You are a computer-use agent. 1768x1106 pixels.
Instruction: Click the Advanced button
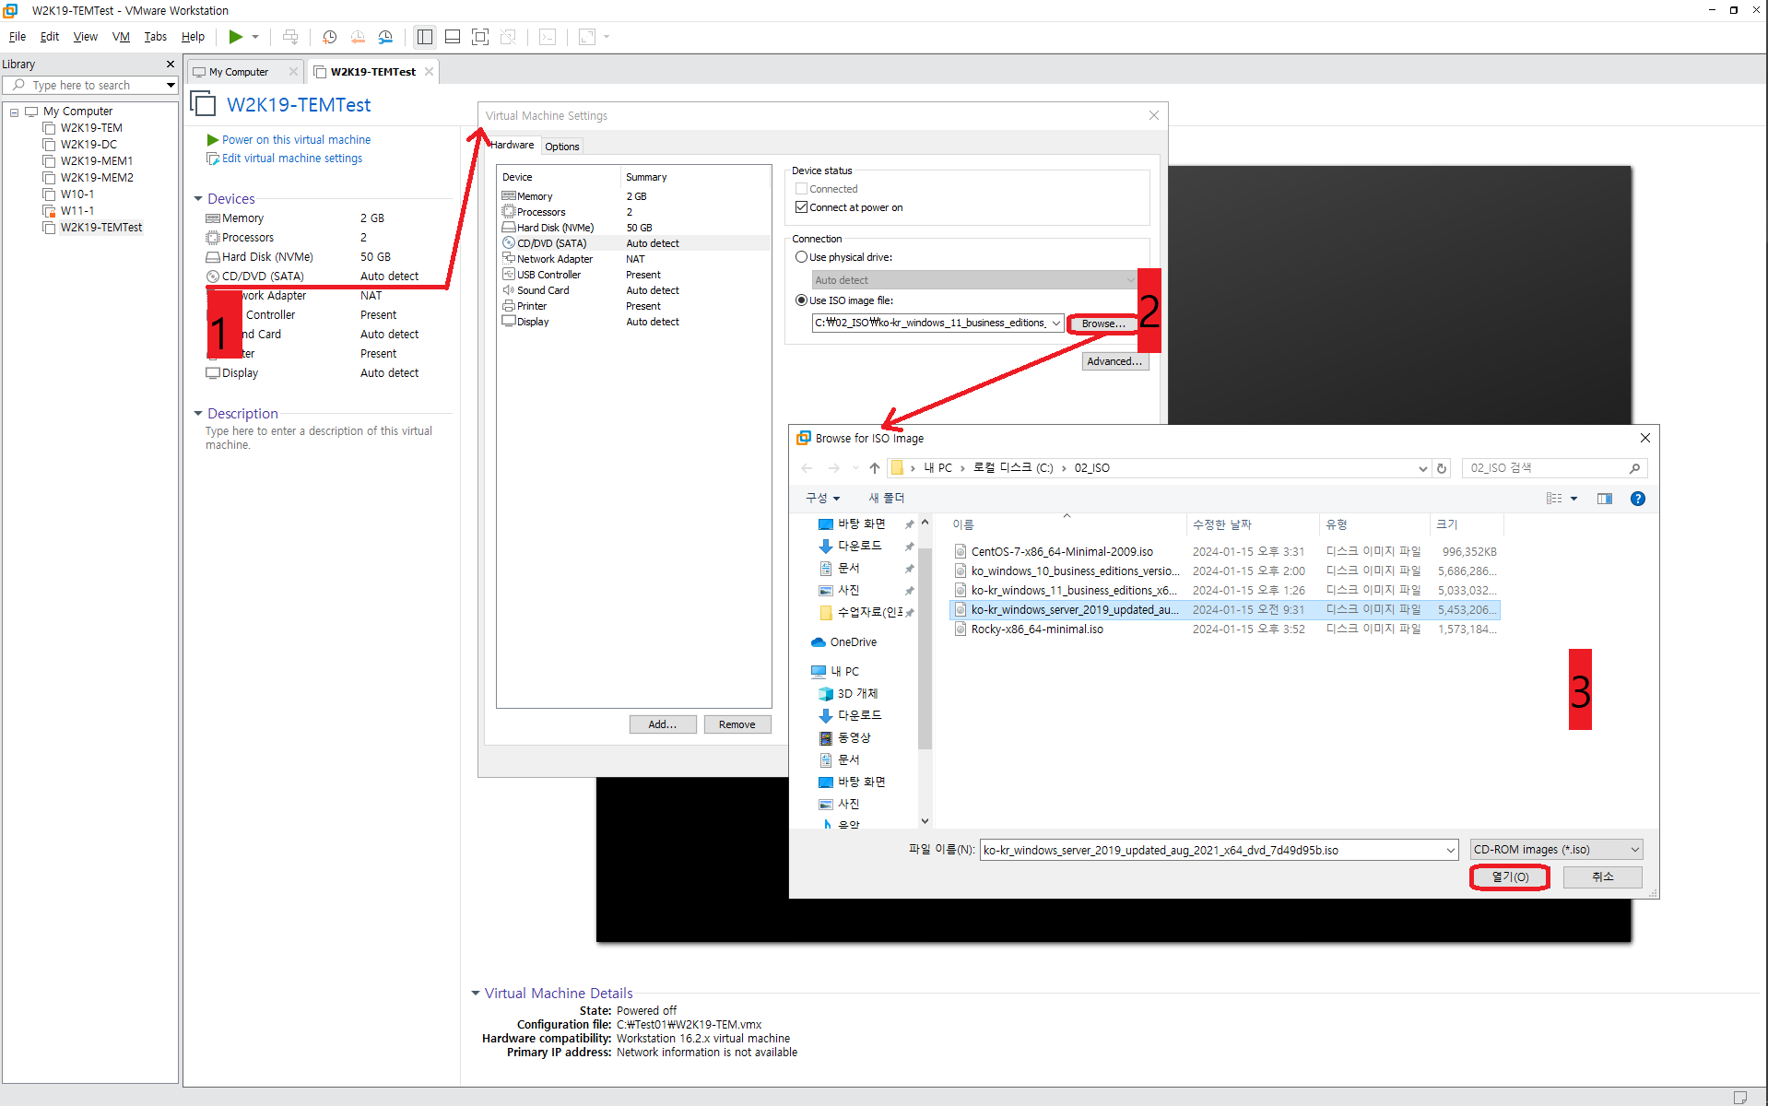click(1114, 362)
